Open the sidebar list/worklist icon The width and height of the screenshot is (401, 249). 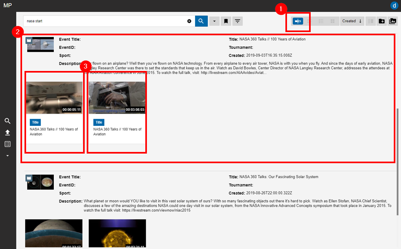[x=7, y=144]
